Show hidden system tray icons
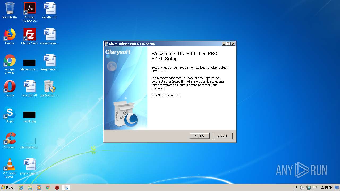Viewport: 340px width, 191px height. (296, 188)
